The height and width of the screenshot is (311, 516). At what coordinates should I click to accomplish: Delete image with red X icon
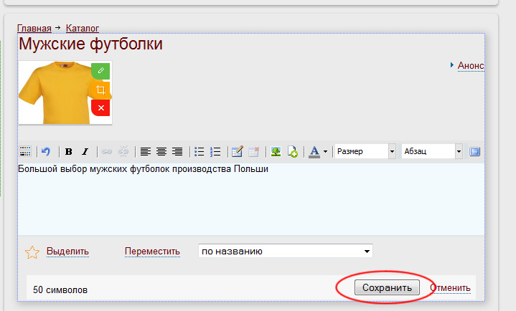tap(101, 107)
